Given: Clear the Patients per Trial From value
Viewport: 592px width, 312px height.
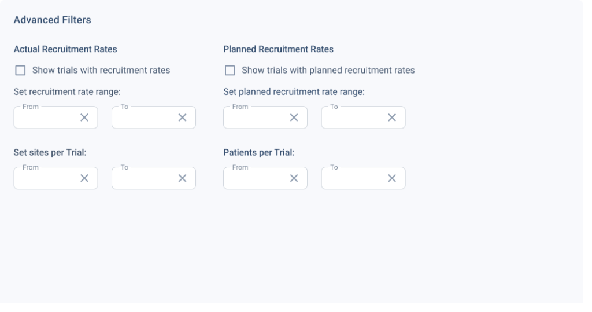Looking at the screenshot, I should [294, 178].
